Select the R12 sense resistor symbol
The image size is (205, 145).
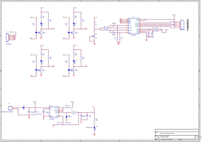pos(117,39)
